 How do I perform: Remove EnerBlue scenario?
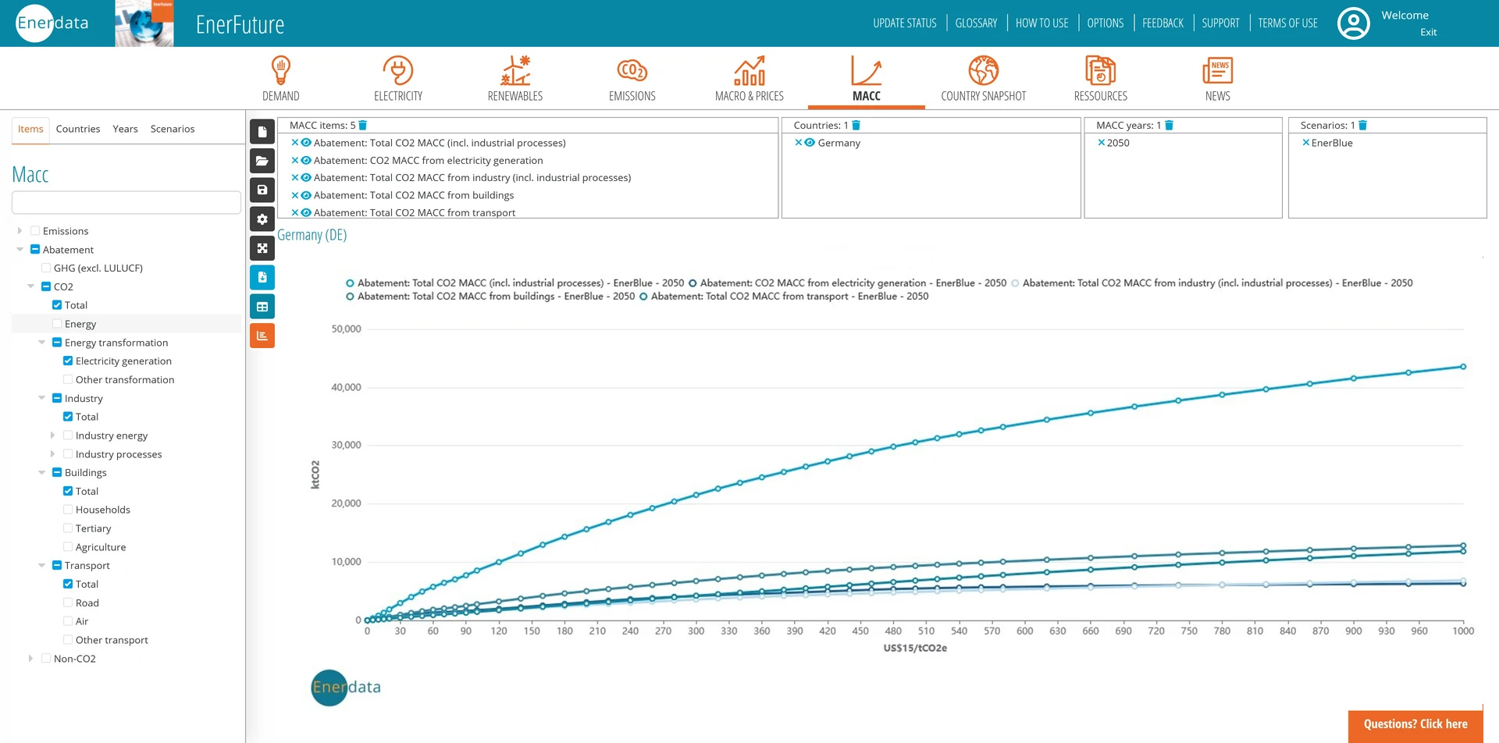click(1305, 143)
